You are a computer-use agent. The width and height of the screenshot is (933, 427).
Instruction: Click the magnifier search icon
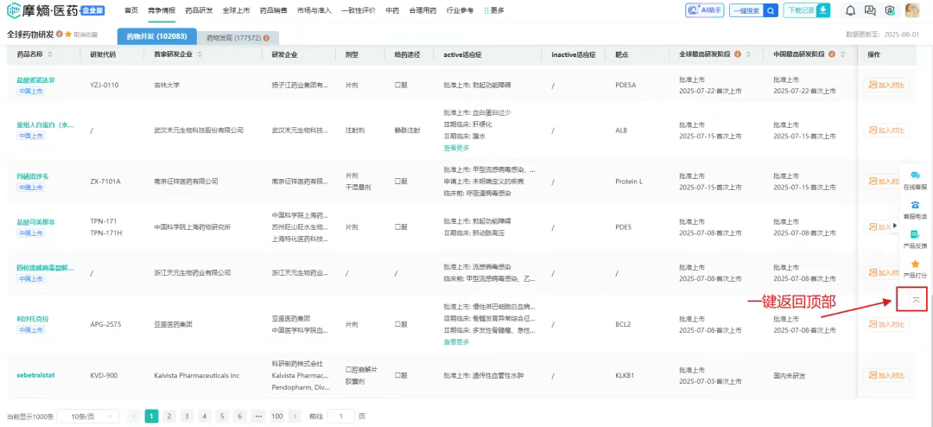click(x=771, y=10)
